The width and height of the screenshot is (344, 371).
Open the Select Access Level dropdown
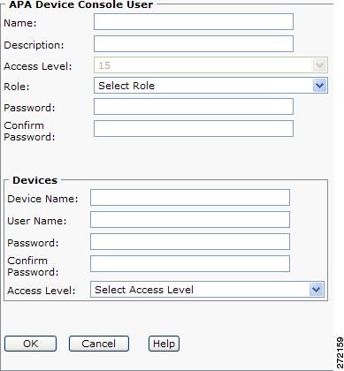[207, 290]
